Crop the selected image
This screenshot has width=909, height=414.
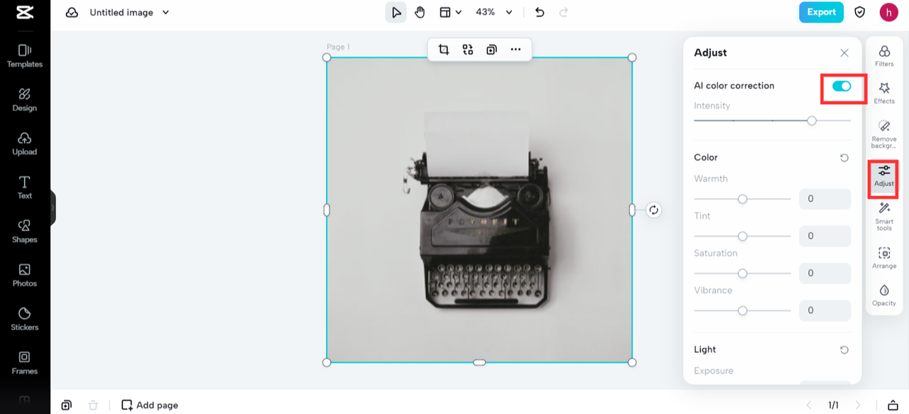(444, 50)
